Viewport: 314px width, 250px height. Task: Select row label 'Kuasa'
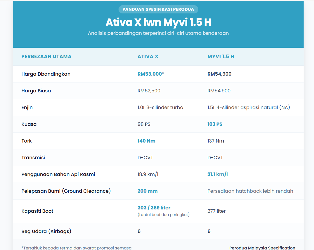coord(29,124)
